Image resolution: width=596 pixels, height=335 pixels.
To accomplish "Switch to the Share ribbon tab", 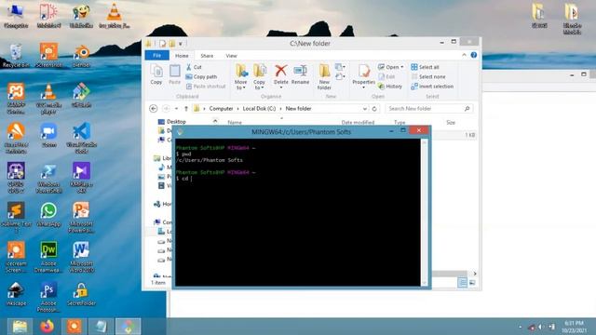I will click(207, 56).
